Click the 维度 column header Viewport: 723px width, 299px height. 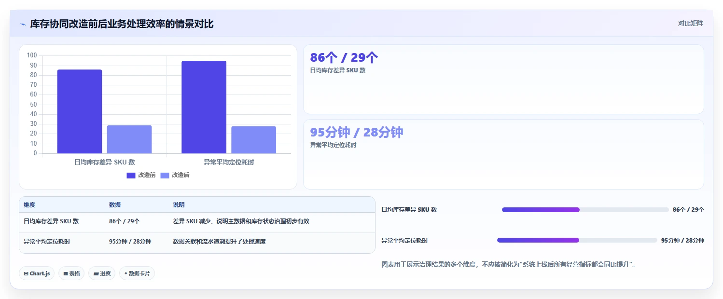pos(29,205)
